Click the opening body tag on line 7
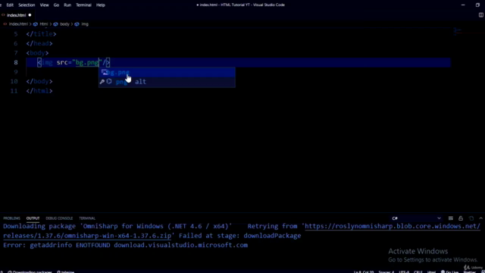The width and height of the screenshot is (485, 273). point(37,53)
